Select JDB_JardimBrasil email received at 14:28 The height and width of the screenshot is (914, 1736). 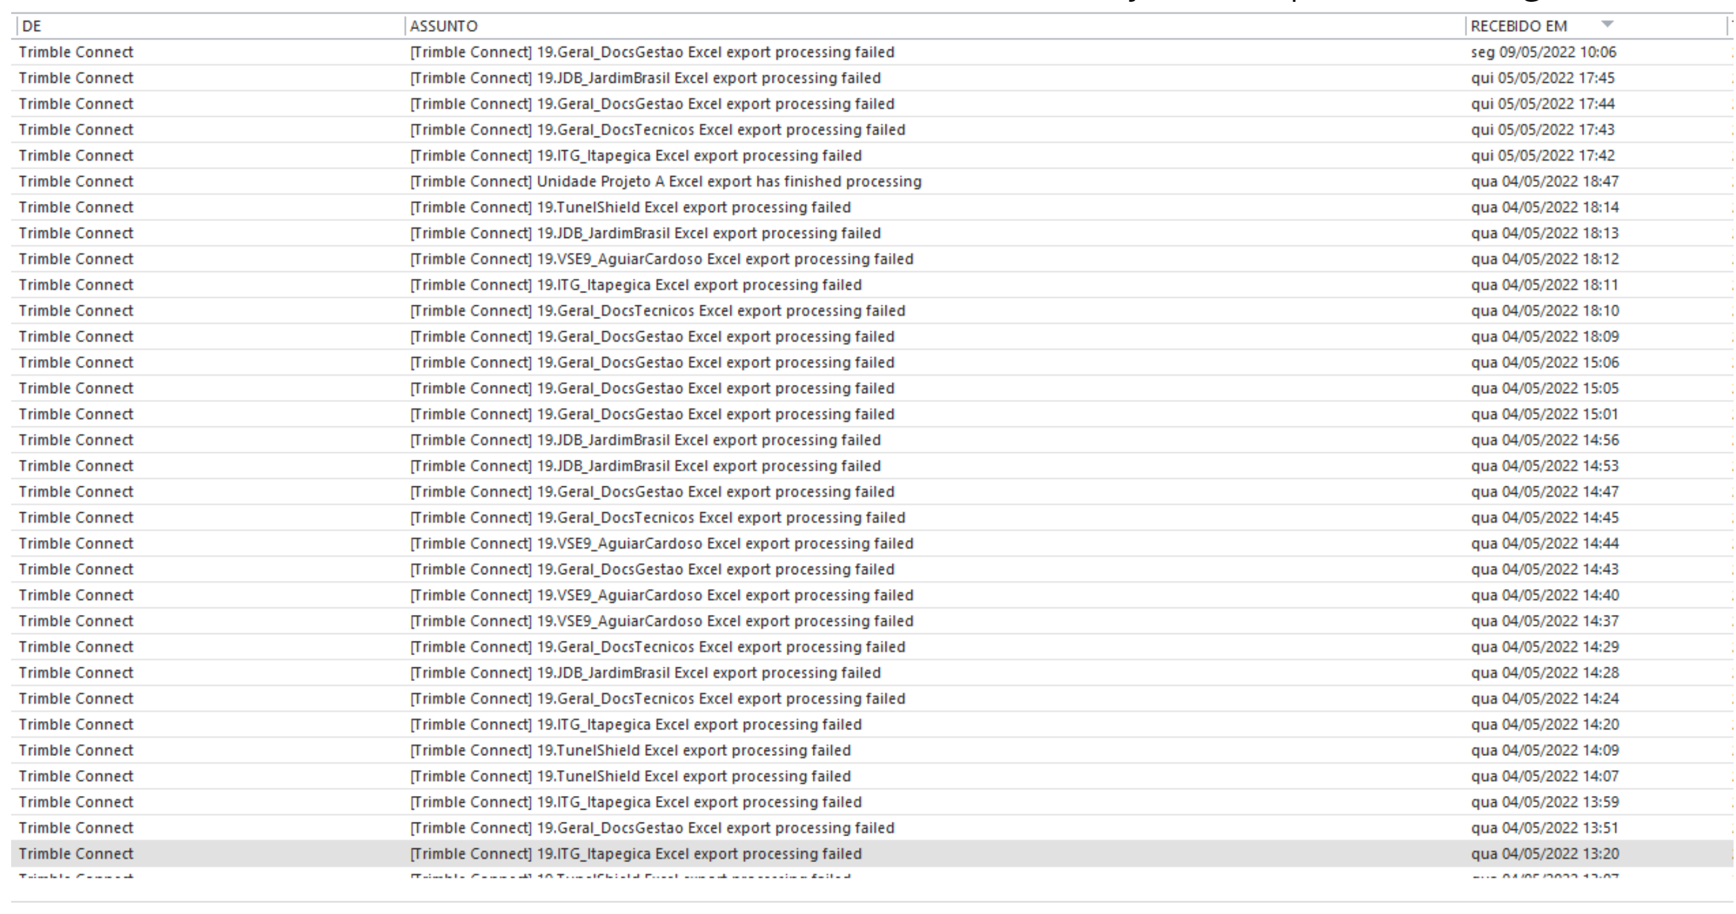[x=871, y=673]
